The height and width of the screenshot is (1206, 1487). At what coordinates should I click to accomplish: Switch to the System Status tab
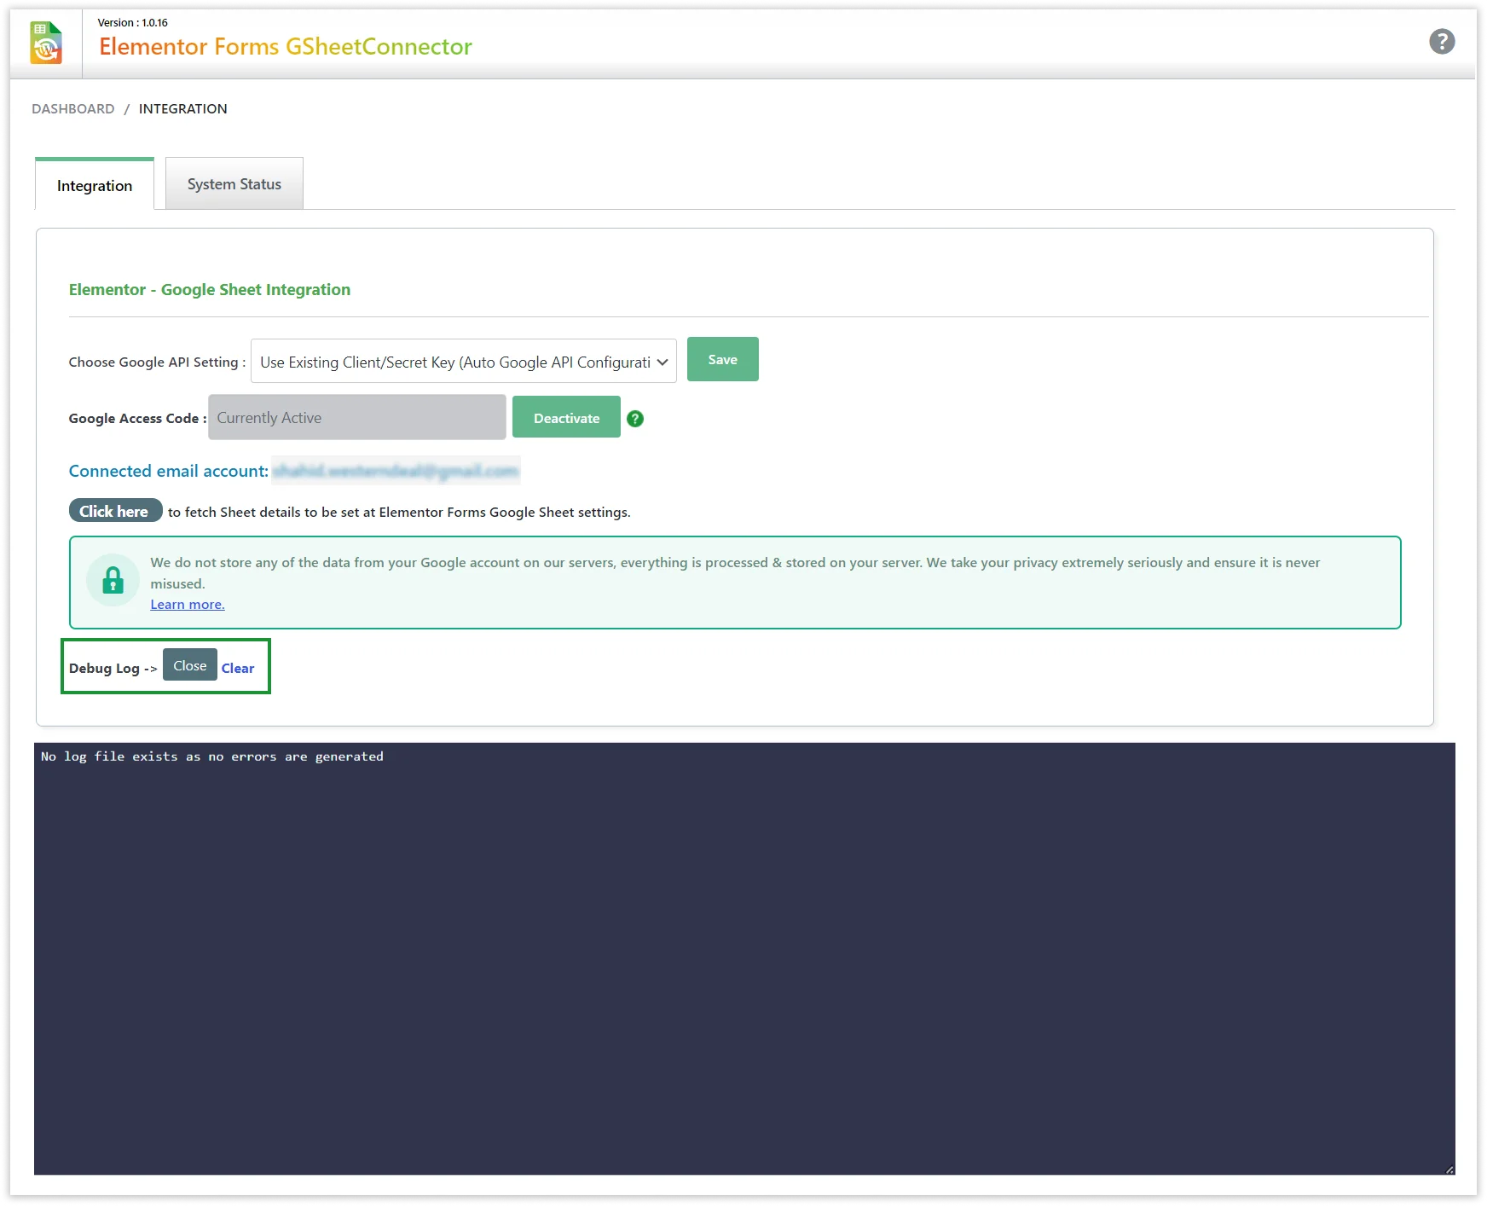234,184
